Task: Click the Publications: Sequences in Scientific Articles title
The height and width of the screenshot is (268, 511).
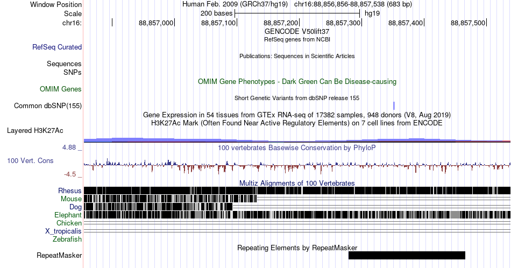Action: pos(297,56)
